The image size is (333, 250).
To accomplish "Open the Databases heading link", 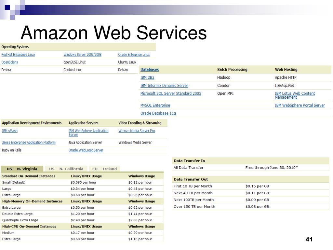I will click(150, 70).
